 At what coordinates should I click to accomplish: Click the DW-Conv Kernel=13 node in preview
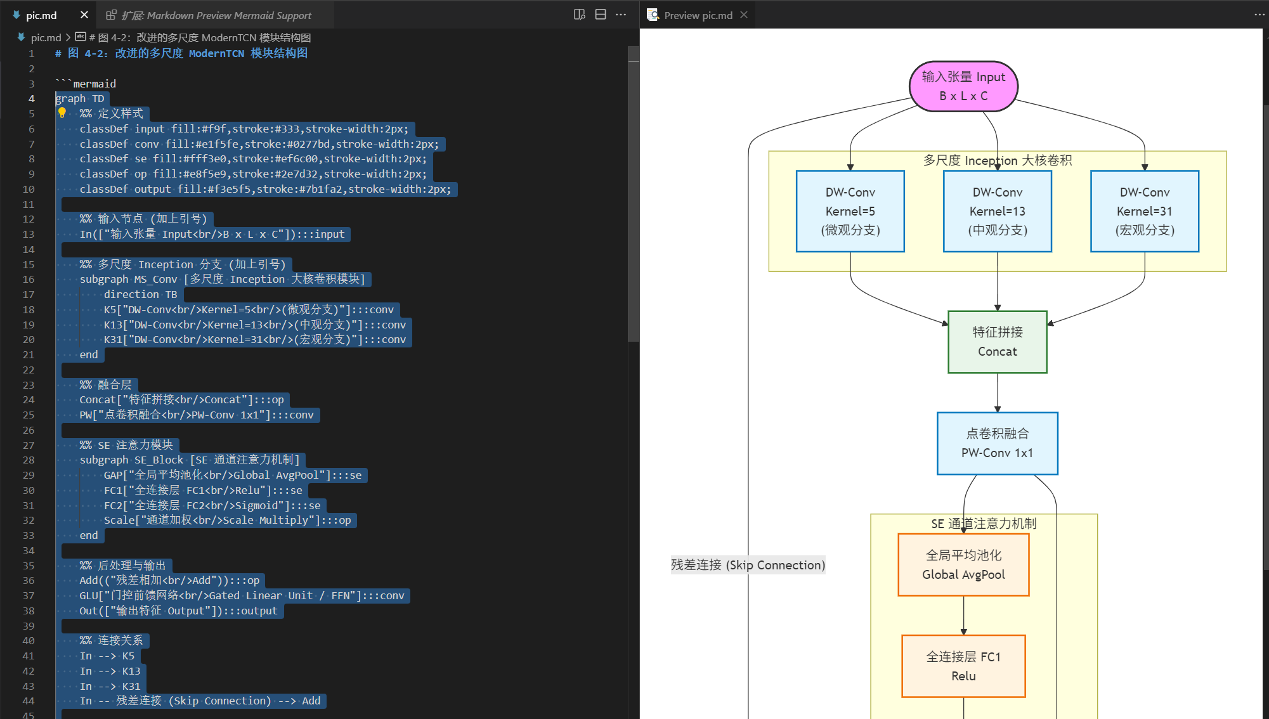point(997,211)
